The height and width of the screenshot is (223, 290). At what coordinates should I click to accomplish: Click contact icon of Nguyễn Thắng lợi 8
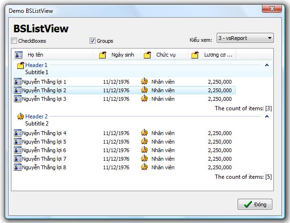coord(18,167)
